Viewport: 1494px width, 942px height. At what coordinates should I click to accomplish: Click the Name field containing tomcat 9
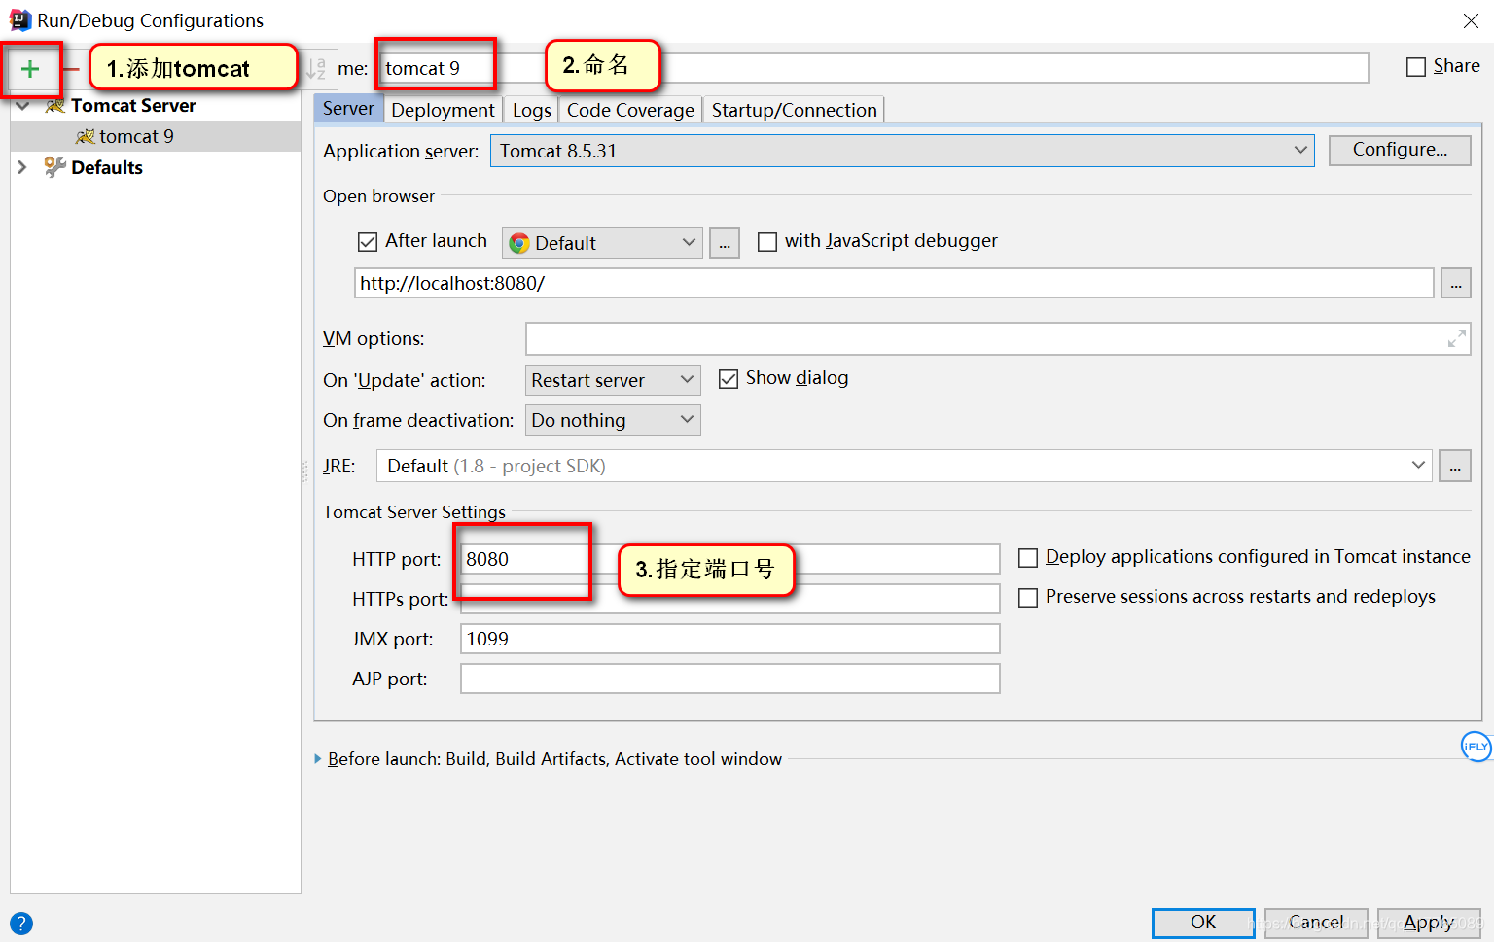coord(873,68)
